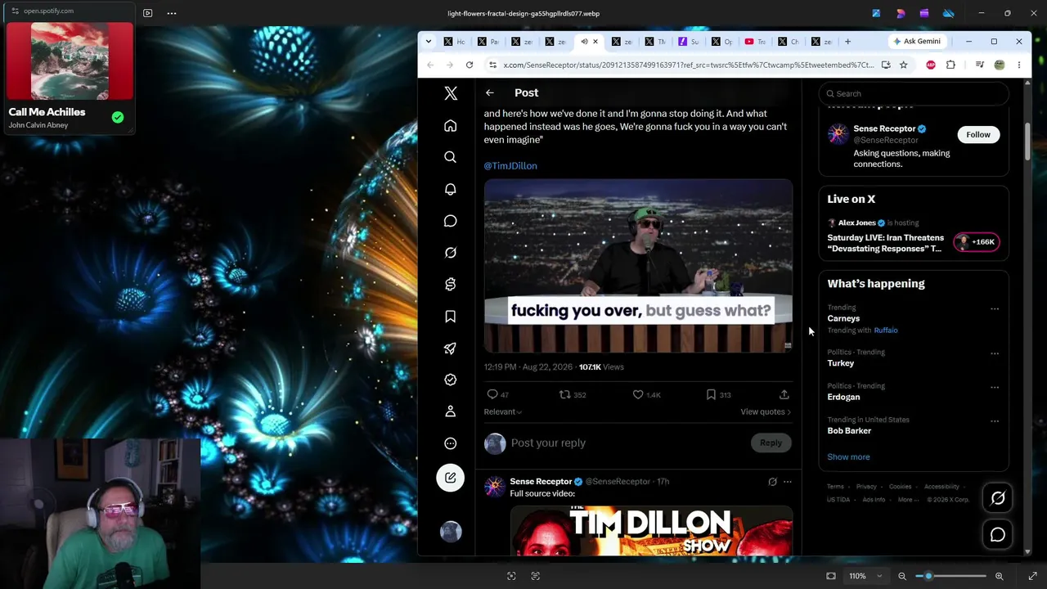Play the Tim Dillon video clip
Viewport: 1047px width, 589px height.
click(x=638, y=266)
